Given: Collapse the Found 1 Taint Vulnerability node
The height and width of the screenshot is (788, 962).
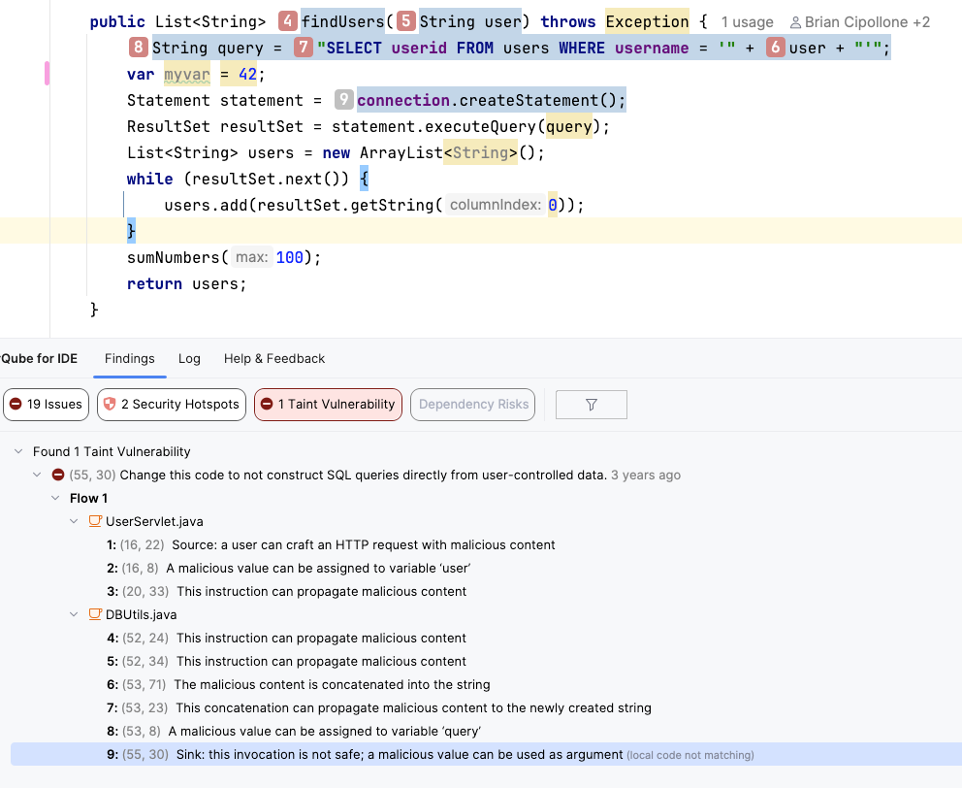Looking at the screenshot, I should click(x=18, y=451).
